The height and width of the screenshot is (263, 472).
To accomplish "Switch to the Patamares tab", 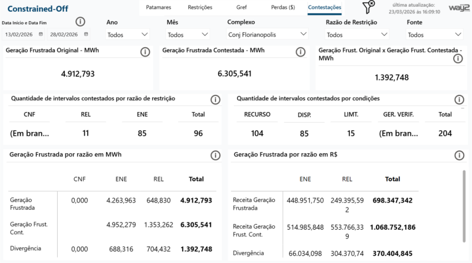I will [x=158, y=8].
